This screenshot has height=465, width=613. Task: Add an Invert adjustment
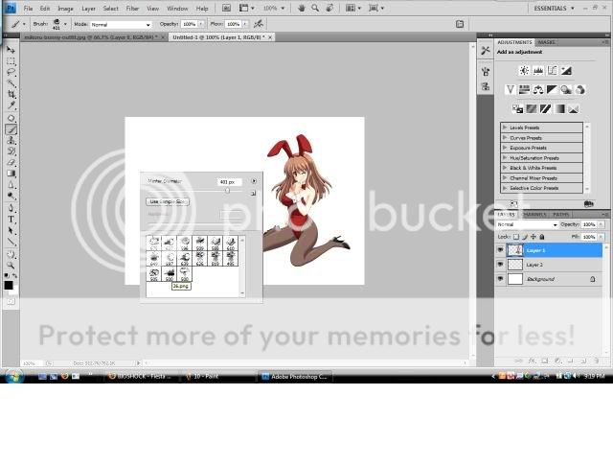coord(517,108)
